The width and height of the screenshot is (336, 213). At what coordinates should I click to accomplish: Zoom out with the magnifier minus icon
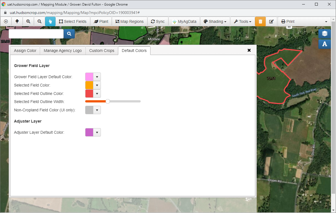[x=40, y=21]
